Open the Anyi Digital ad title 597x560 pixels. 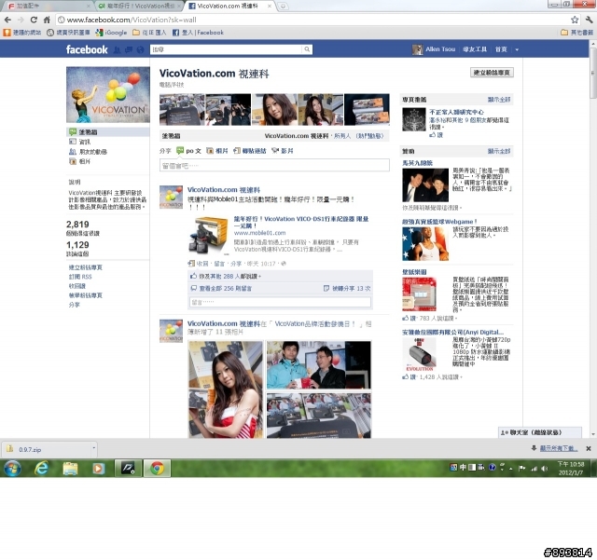(452, 332)
